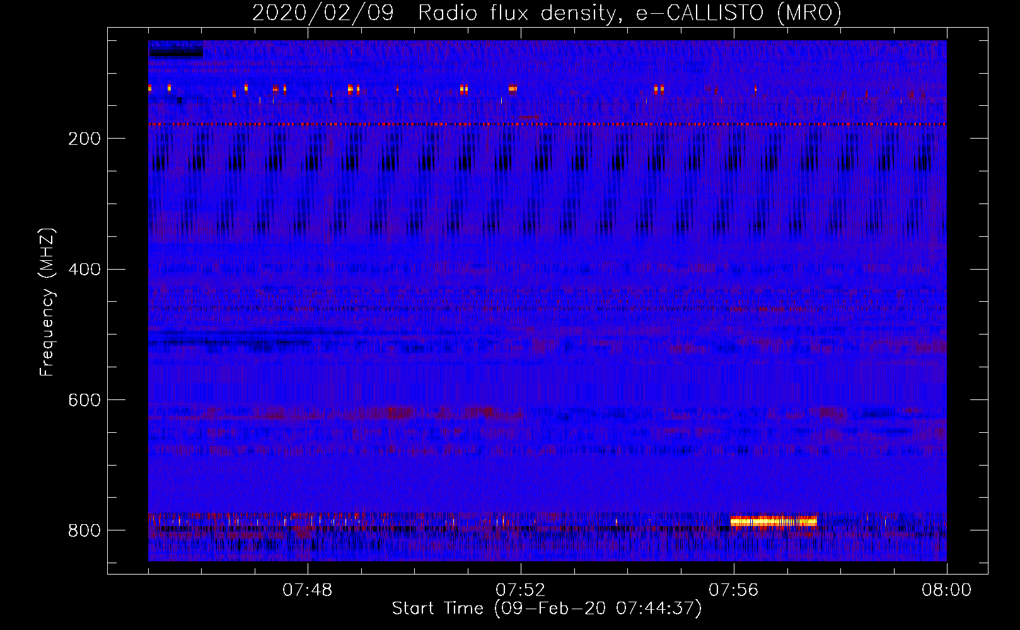This screenshot has width=1020, height=630.
Task: Click the 400 frequency tick label
Action: tap(84, 270)
